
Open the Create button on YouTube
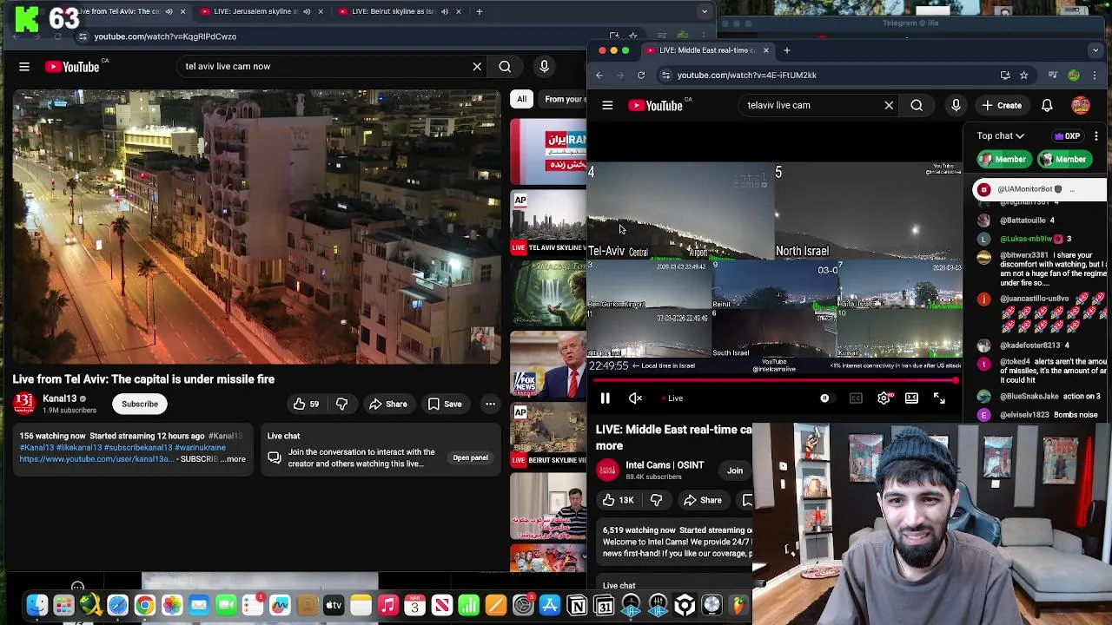coord(1002,105)
